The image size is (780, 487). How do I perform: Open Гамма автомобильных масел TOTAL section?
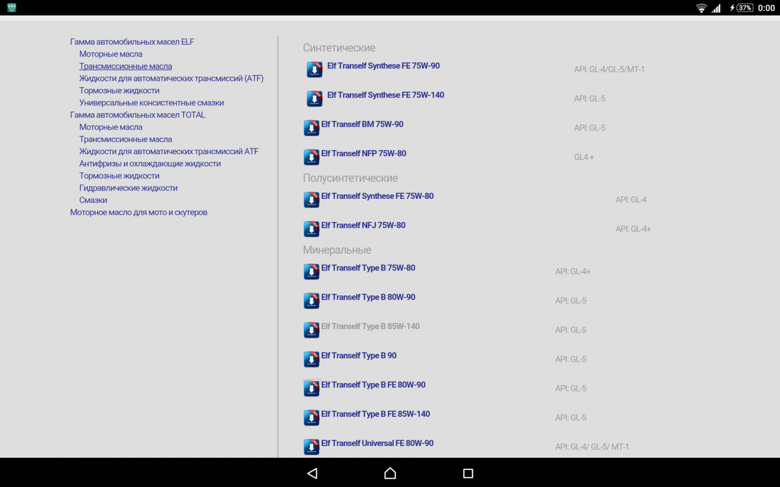tap(138, 115)
